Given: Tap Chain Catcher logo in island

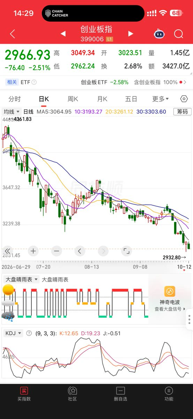Looking at the screenshot, I should click(56, 13).
